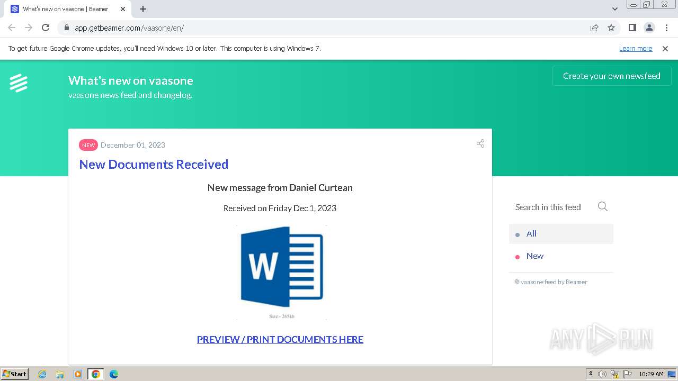Show hidden system tray icons
The width and height of the screenshot is (678, 381).
(591, 374)
